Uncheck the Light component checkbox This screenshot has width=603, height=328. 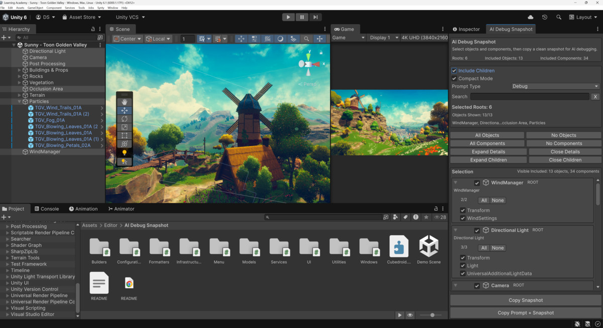pos(463,266)
